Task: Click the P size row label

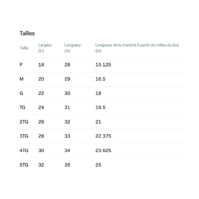Action: pos(21,65)
